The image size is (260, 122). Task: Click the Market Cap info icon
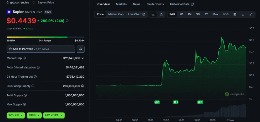point(24,58)
